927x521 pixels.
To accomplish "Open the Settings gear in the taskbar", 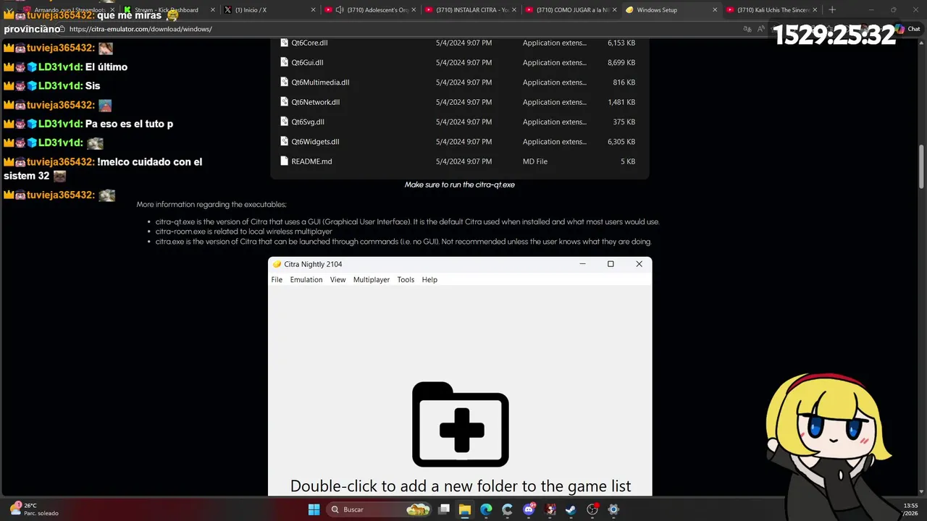I will point(613,509).
